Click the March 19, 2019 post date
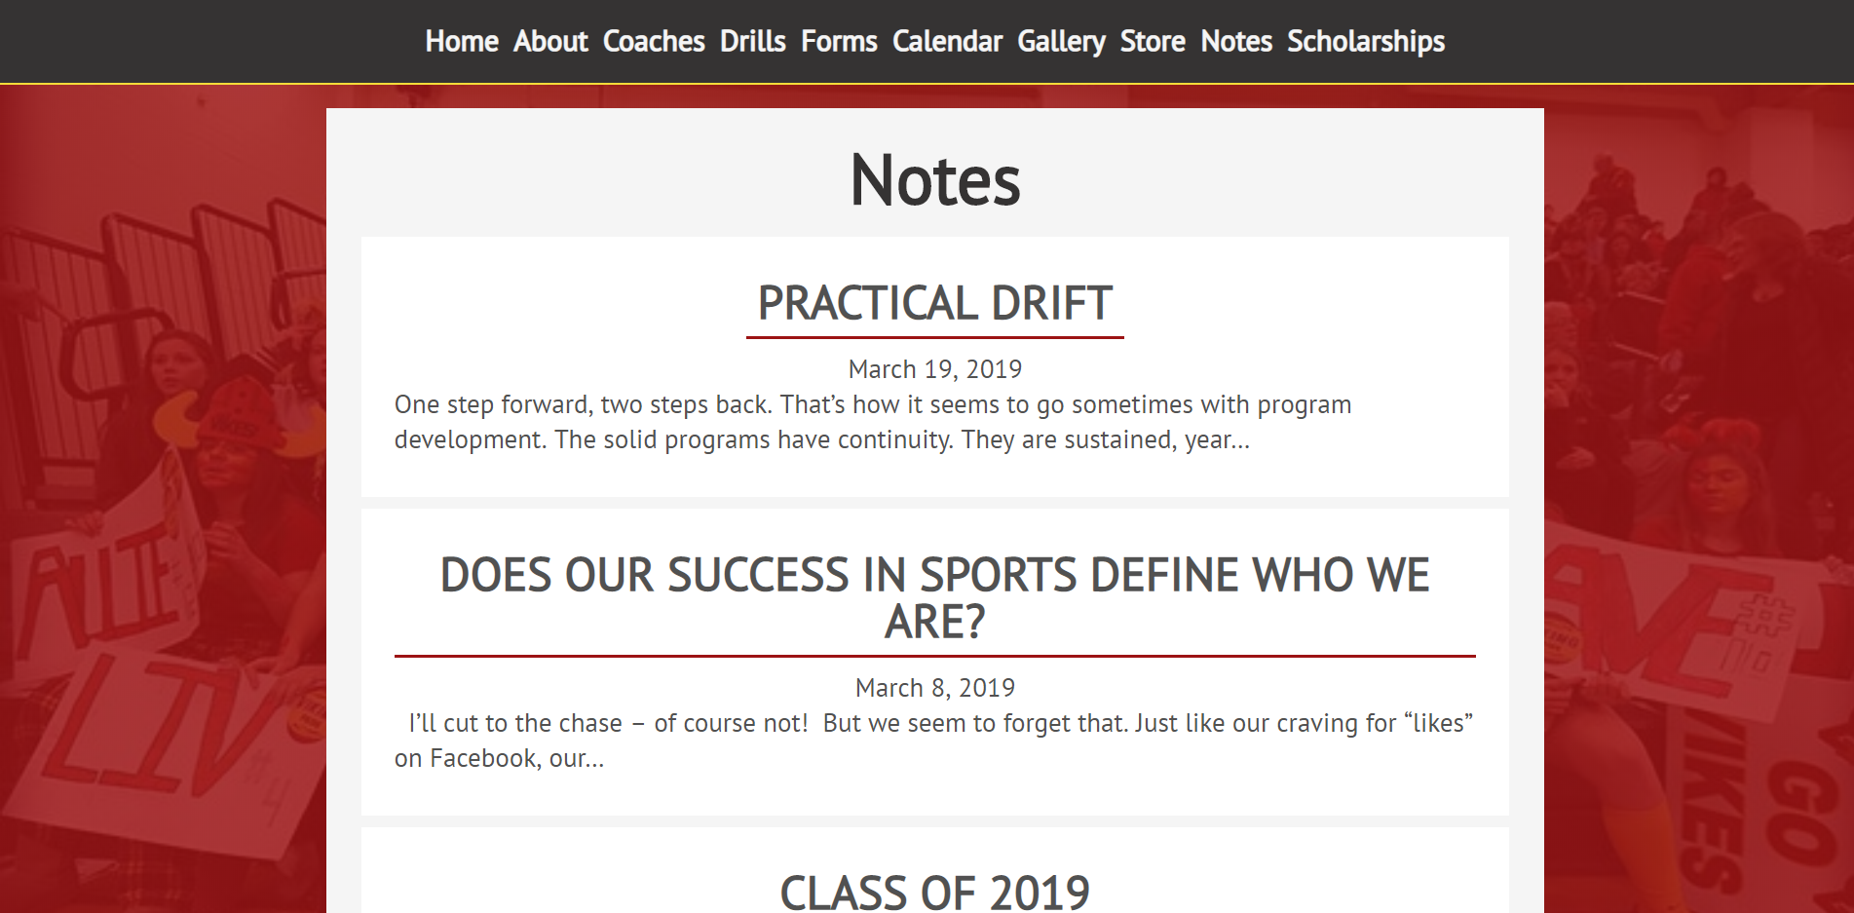Screen dimensions: 1854x913 click(x=934, y=369)
